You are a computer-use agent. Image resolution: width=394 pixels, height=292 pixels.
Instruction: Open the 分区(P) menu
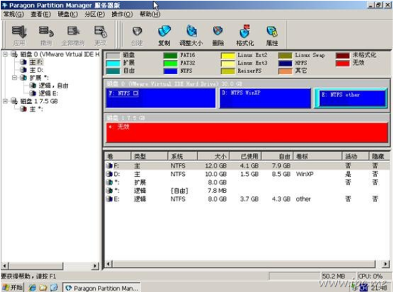[94, 14]
